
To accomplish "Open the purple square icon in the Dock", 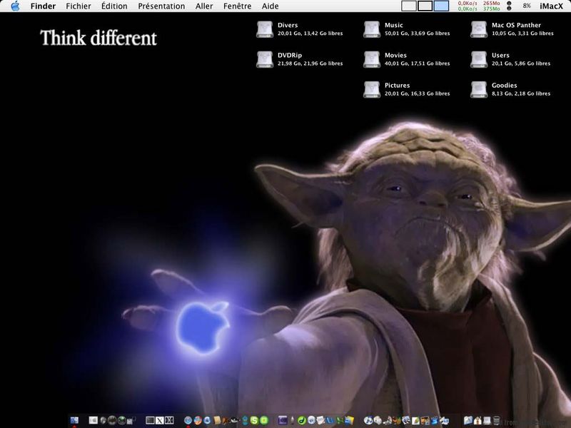I will pos(283,420).
